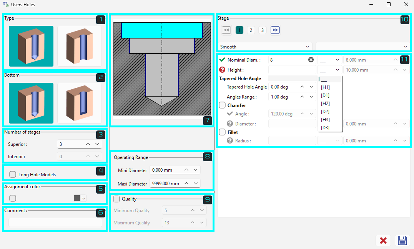This screenshot has height=249, width=414.
Task: Enable the Chamfer option
Action: 222,105
